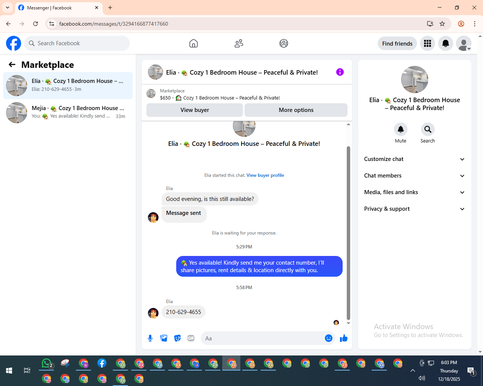Click the chat scrollbar thumb
This screenshot has width=483, height=386.
[348, 233]
